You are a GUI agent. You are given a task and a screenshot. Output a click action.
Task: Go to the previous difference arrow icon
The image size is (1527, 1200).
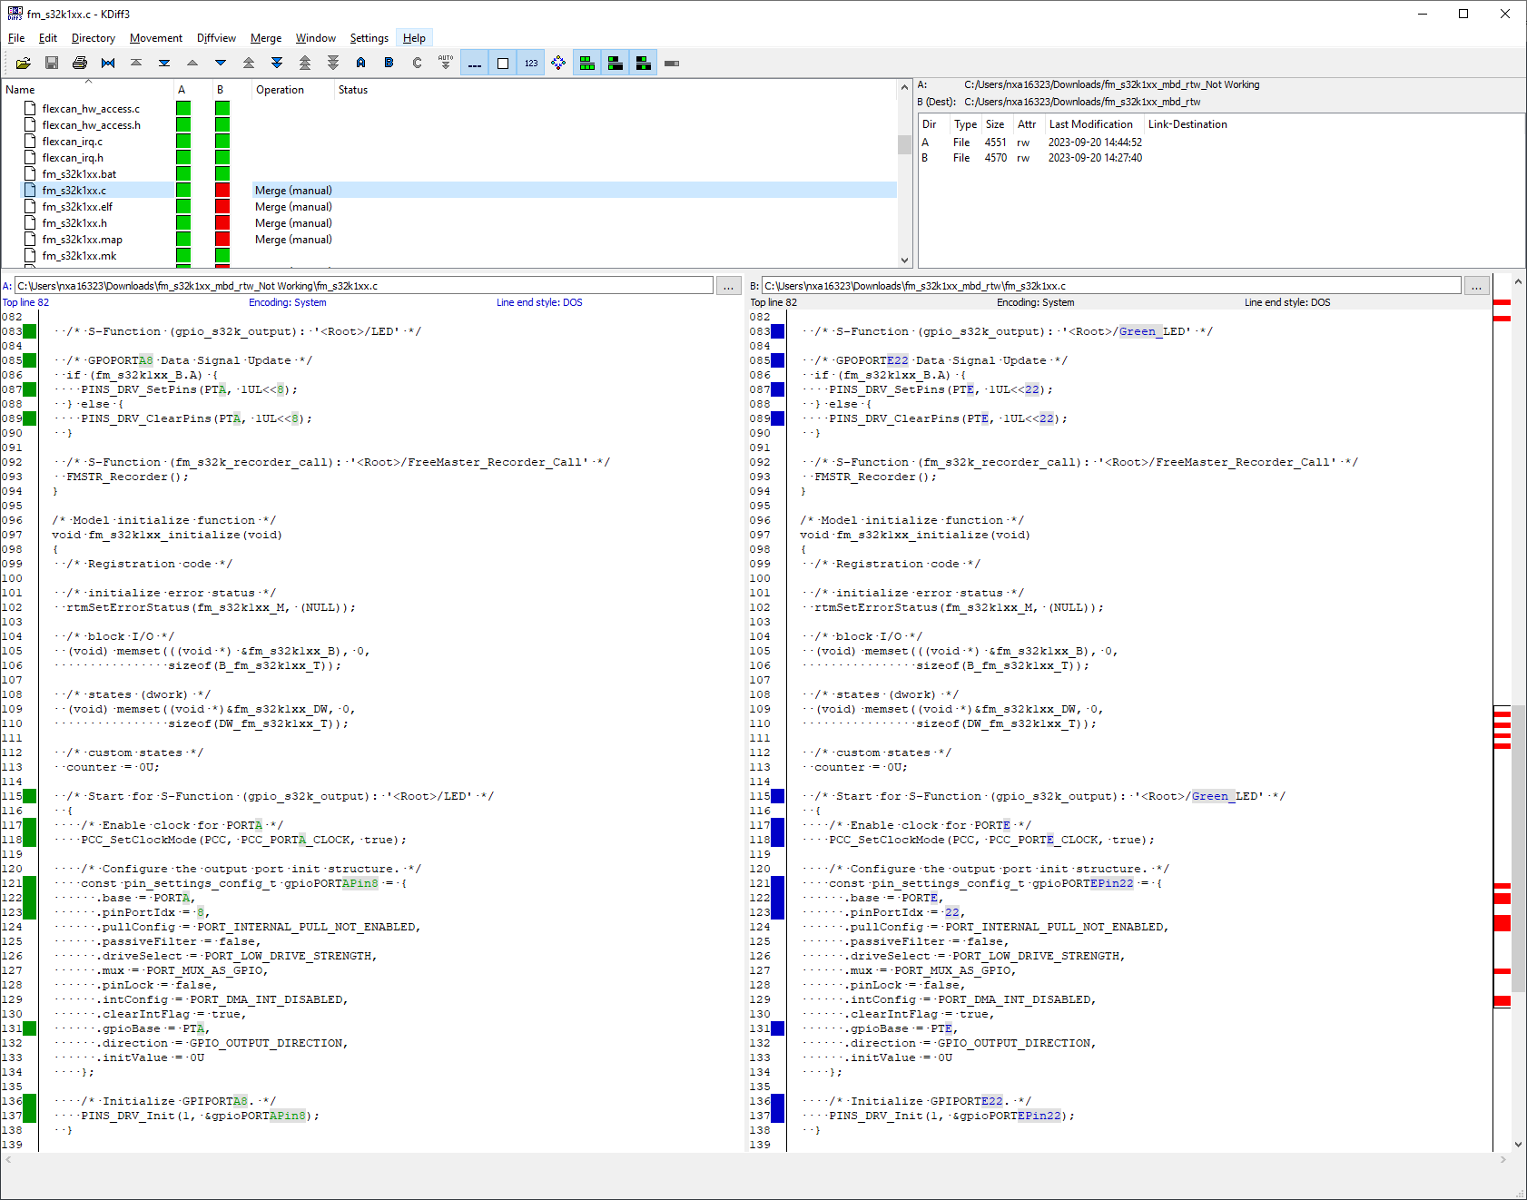pyautogui.click(x=192, y=63)
